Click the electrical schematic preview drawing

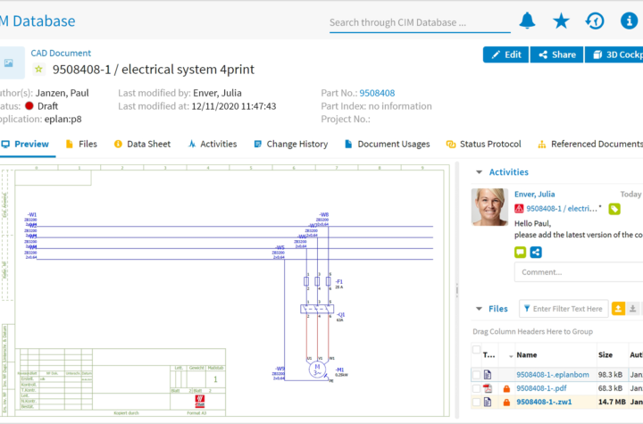coord(225,290)
